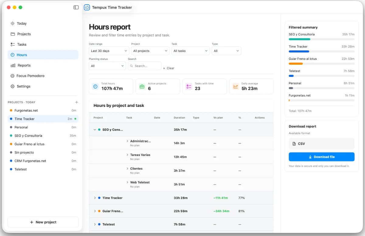Click the Download file button

(x=322, y=157)
